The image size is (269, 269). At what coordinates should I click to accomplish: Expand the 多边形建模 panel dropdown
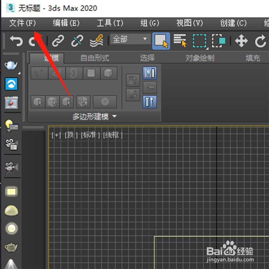[x=94, y=117]
